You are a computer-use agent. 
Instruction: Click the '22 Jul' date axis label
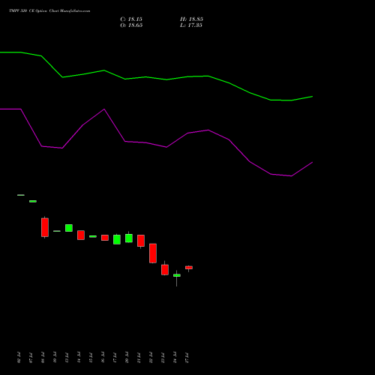tap(151, 358)
